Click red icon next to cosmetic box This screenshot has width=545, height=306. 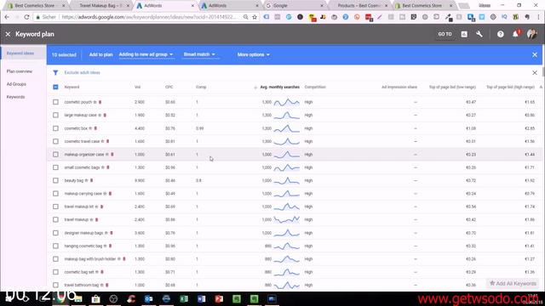click(95, 128)
